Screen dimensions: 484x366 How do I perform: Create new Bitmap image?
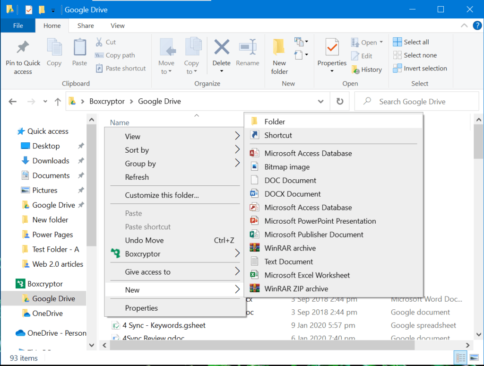click(x=333, y=167)
